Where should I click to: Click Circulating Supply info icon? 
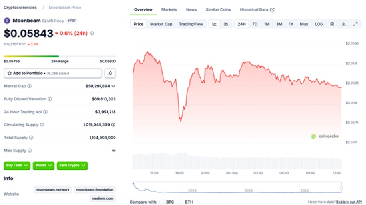pyautogui.click(x=42, y=124)
